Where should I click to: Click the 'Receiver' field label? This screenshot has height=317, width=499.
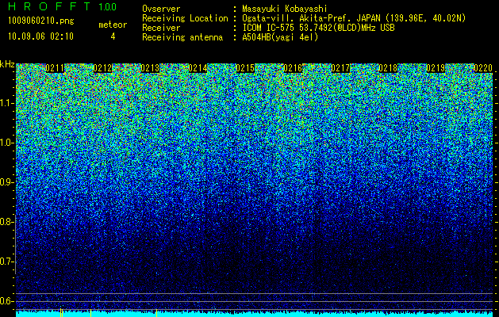(161, 28)
